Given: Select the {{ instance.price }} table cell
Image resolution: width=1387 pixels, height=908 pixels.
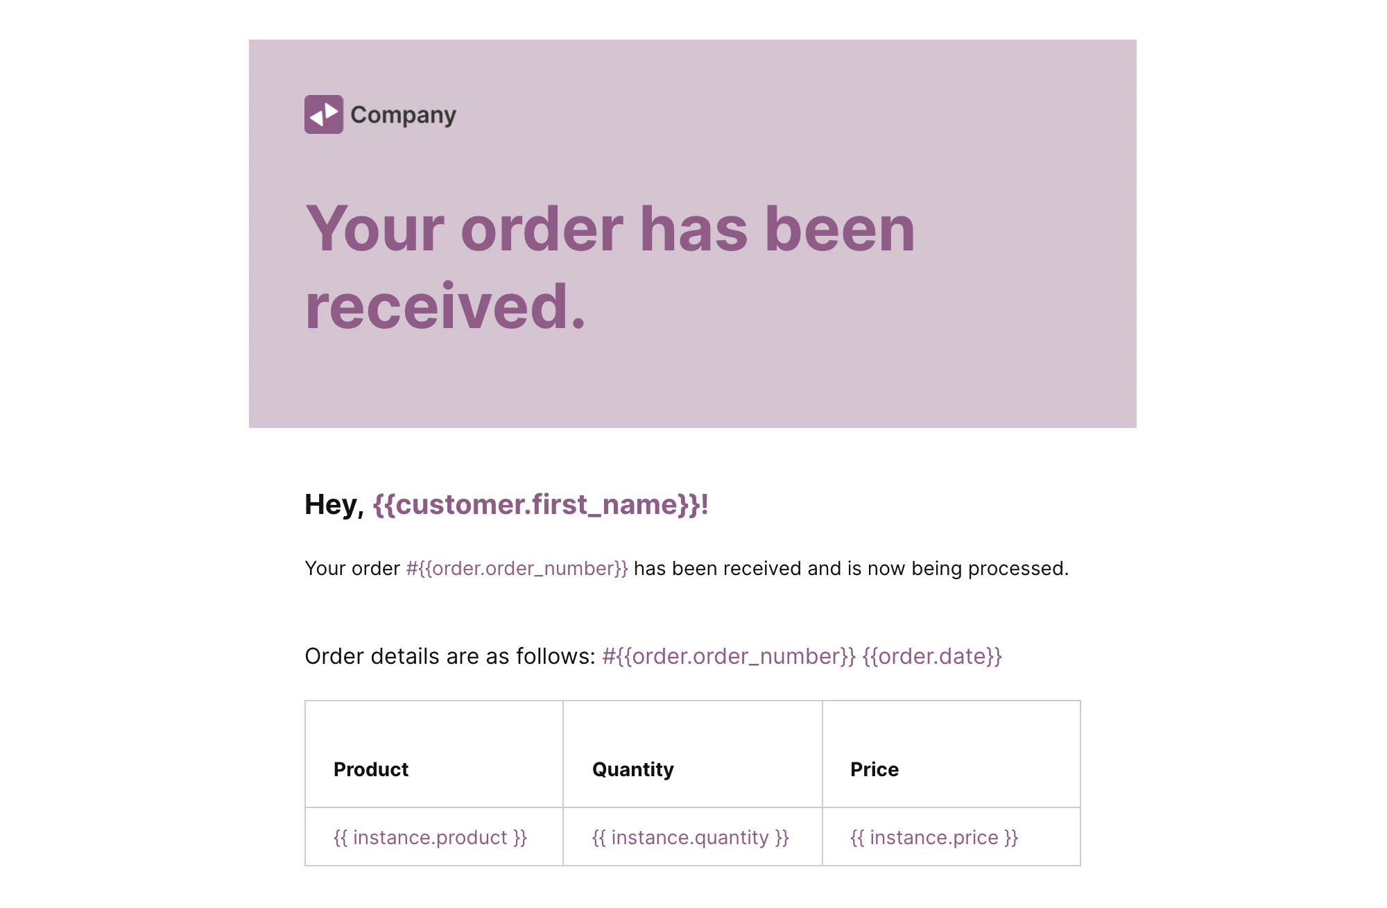Looking at the screenshot, I should 933,838.
